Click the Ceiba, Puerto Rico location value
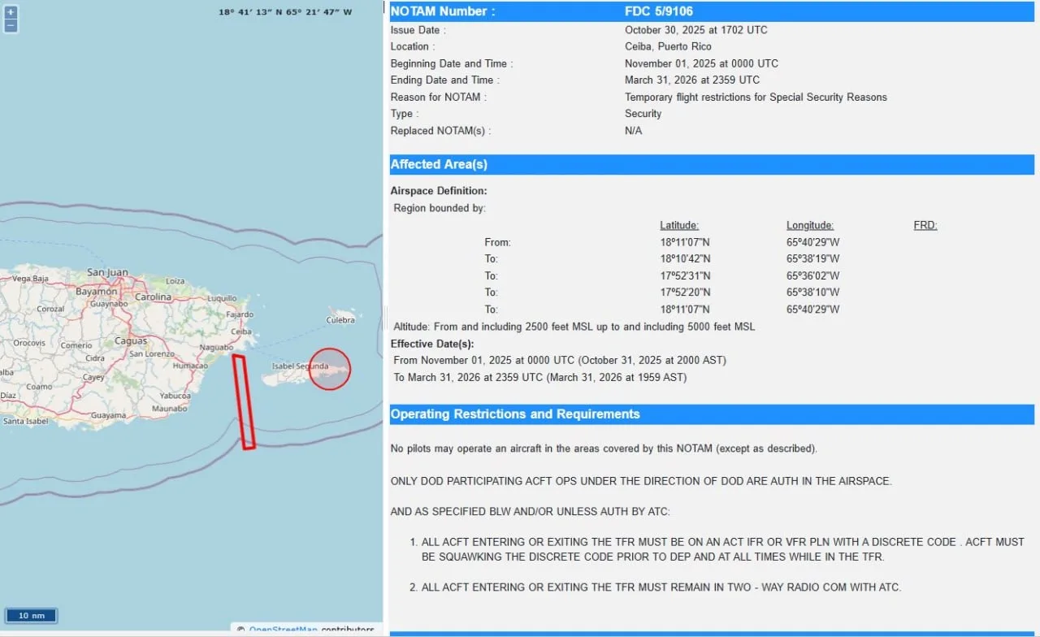This screenshot has width=1040, height=637. click(x=668, y=46)
